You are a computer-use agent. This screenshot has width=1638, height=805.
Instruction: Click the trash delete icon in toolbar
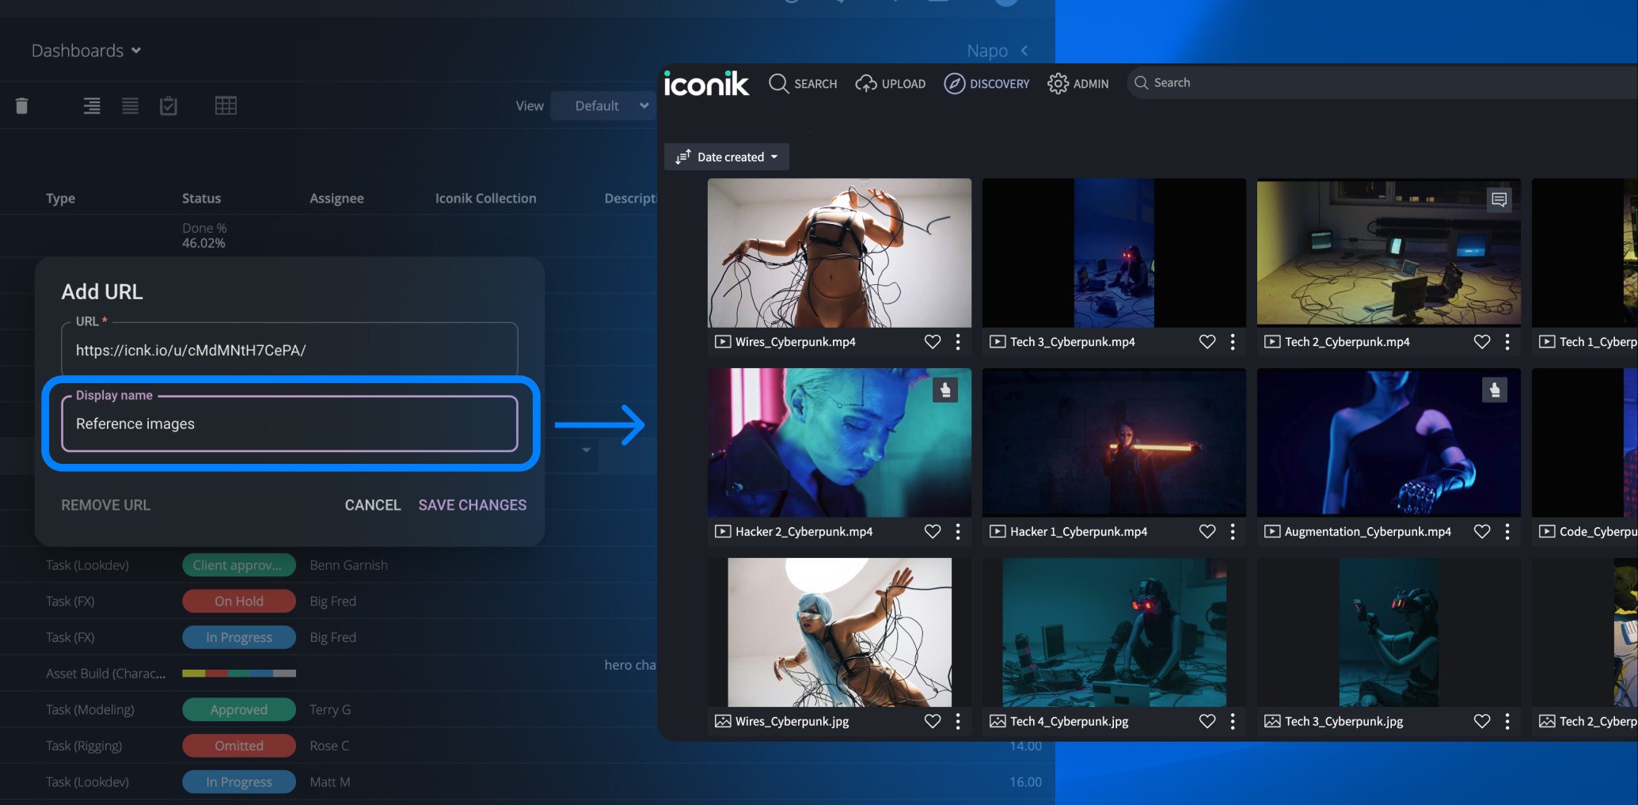pos(22,106)
